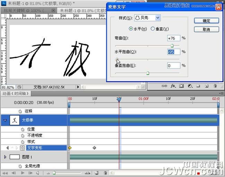225x177 pixels.
Task: Toggle onion skins icon in timeline
Action: pos(97,173)
